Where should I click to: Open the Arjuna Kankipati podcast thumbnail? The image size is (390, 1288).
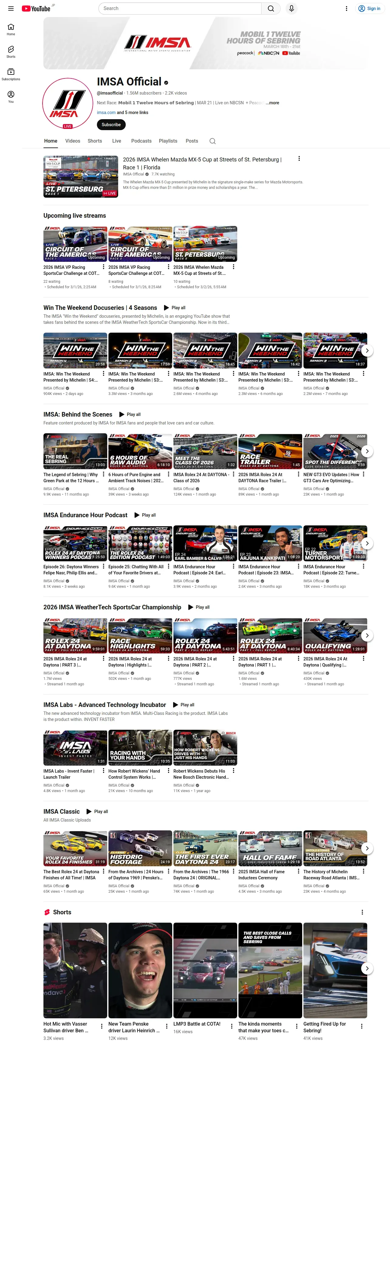click(x=270, y=543)
